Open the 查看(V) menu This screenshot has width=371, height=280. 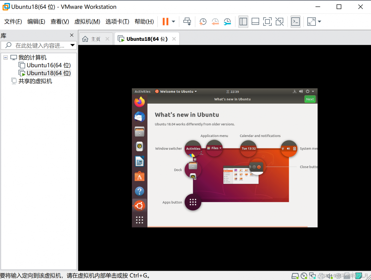click(x=60, y=21)
